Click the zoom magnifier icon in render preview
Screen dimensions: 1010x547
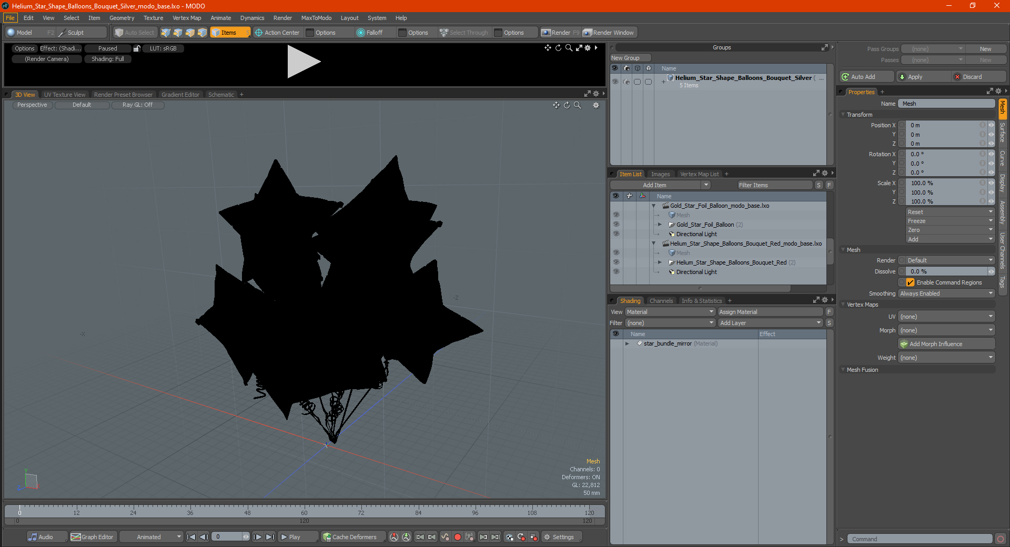(569, 48)
